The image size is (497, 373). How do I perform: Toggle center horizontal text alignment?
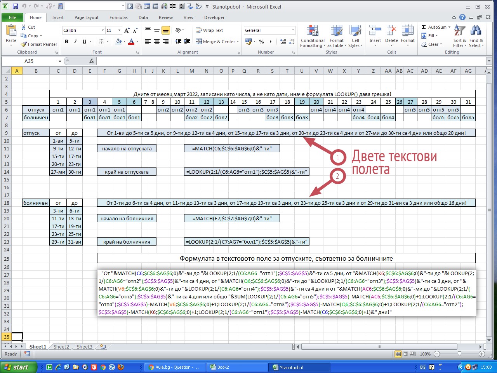[x=156, y=41]
